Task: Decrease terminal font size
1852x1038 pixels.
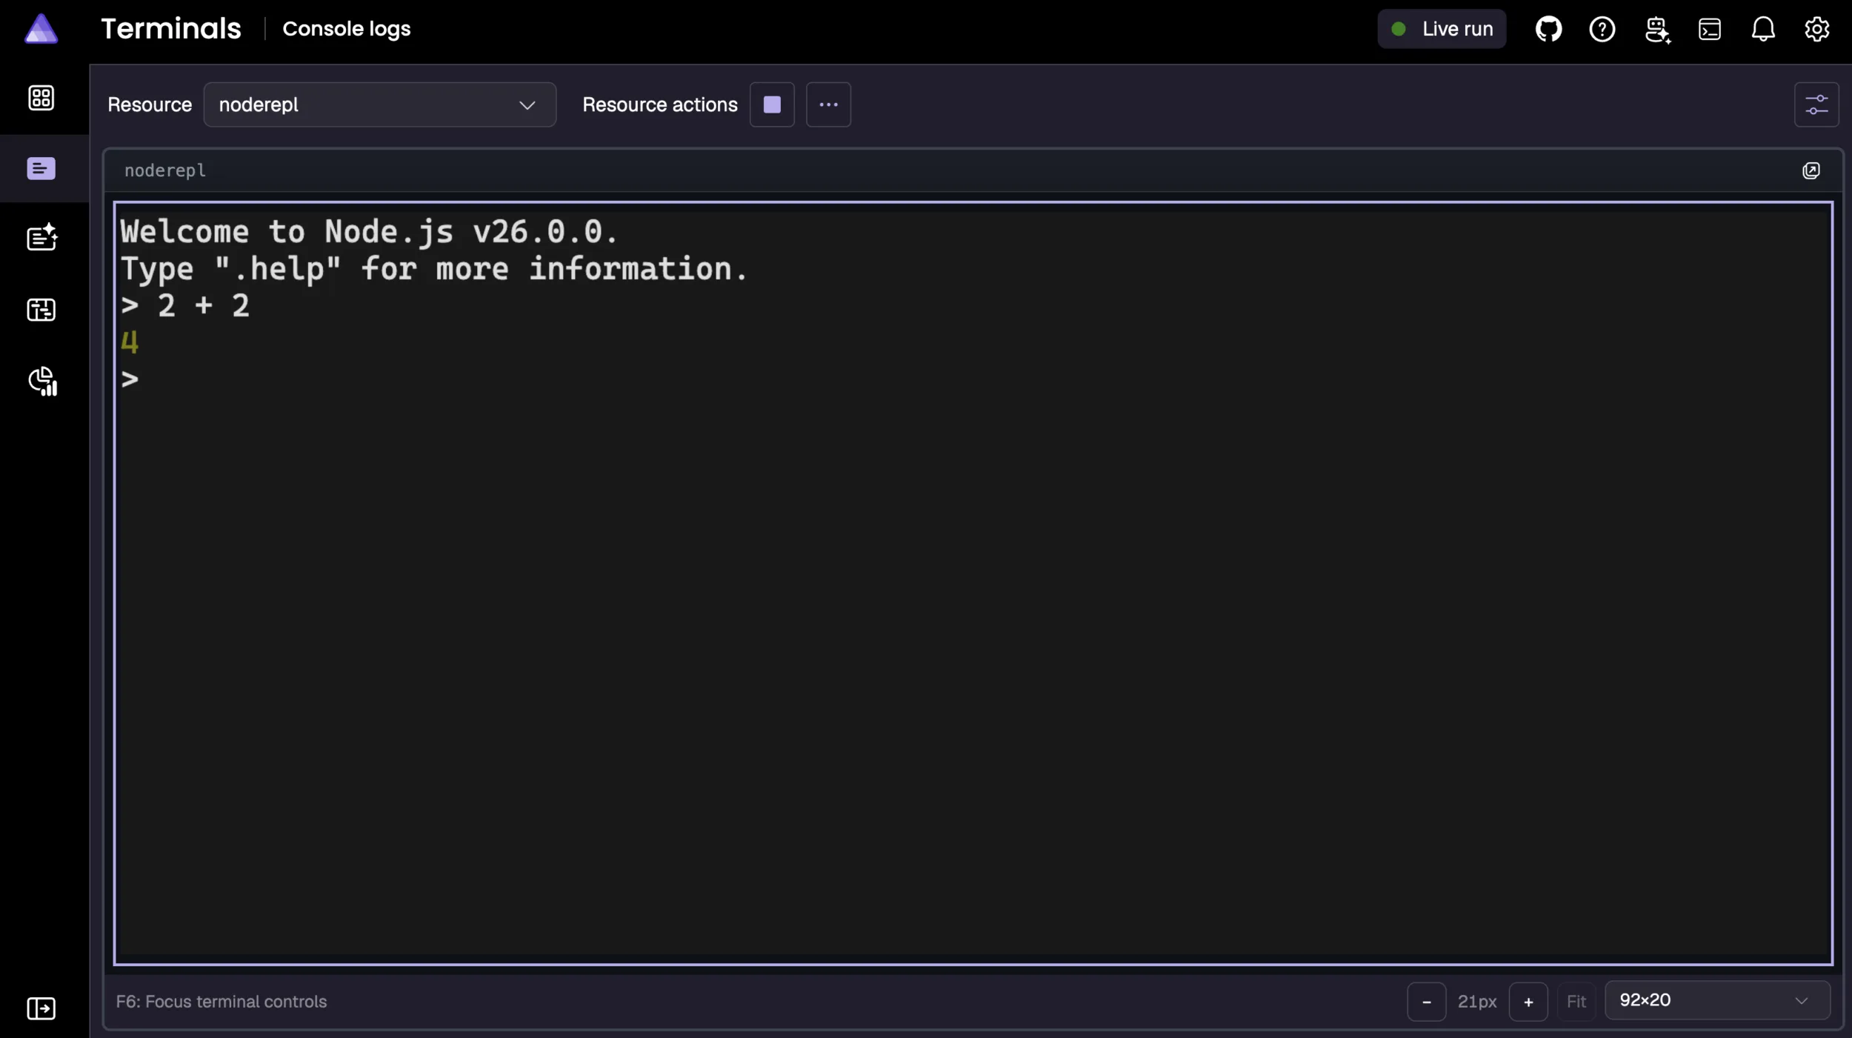Action: 1426,1002
